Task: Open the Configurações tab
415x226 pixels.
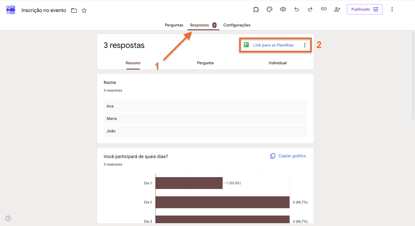Action: coord(237,25)
